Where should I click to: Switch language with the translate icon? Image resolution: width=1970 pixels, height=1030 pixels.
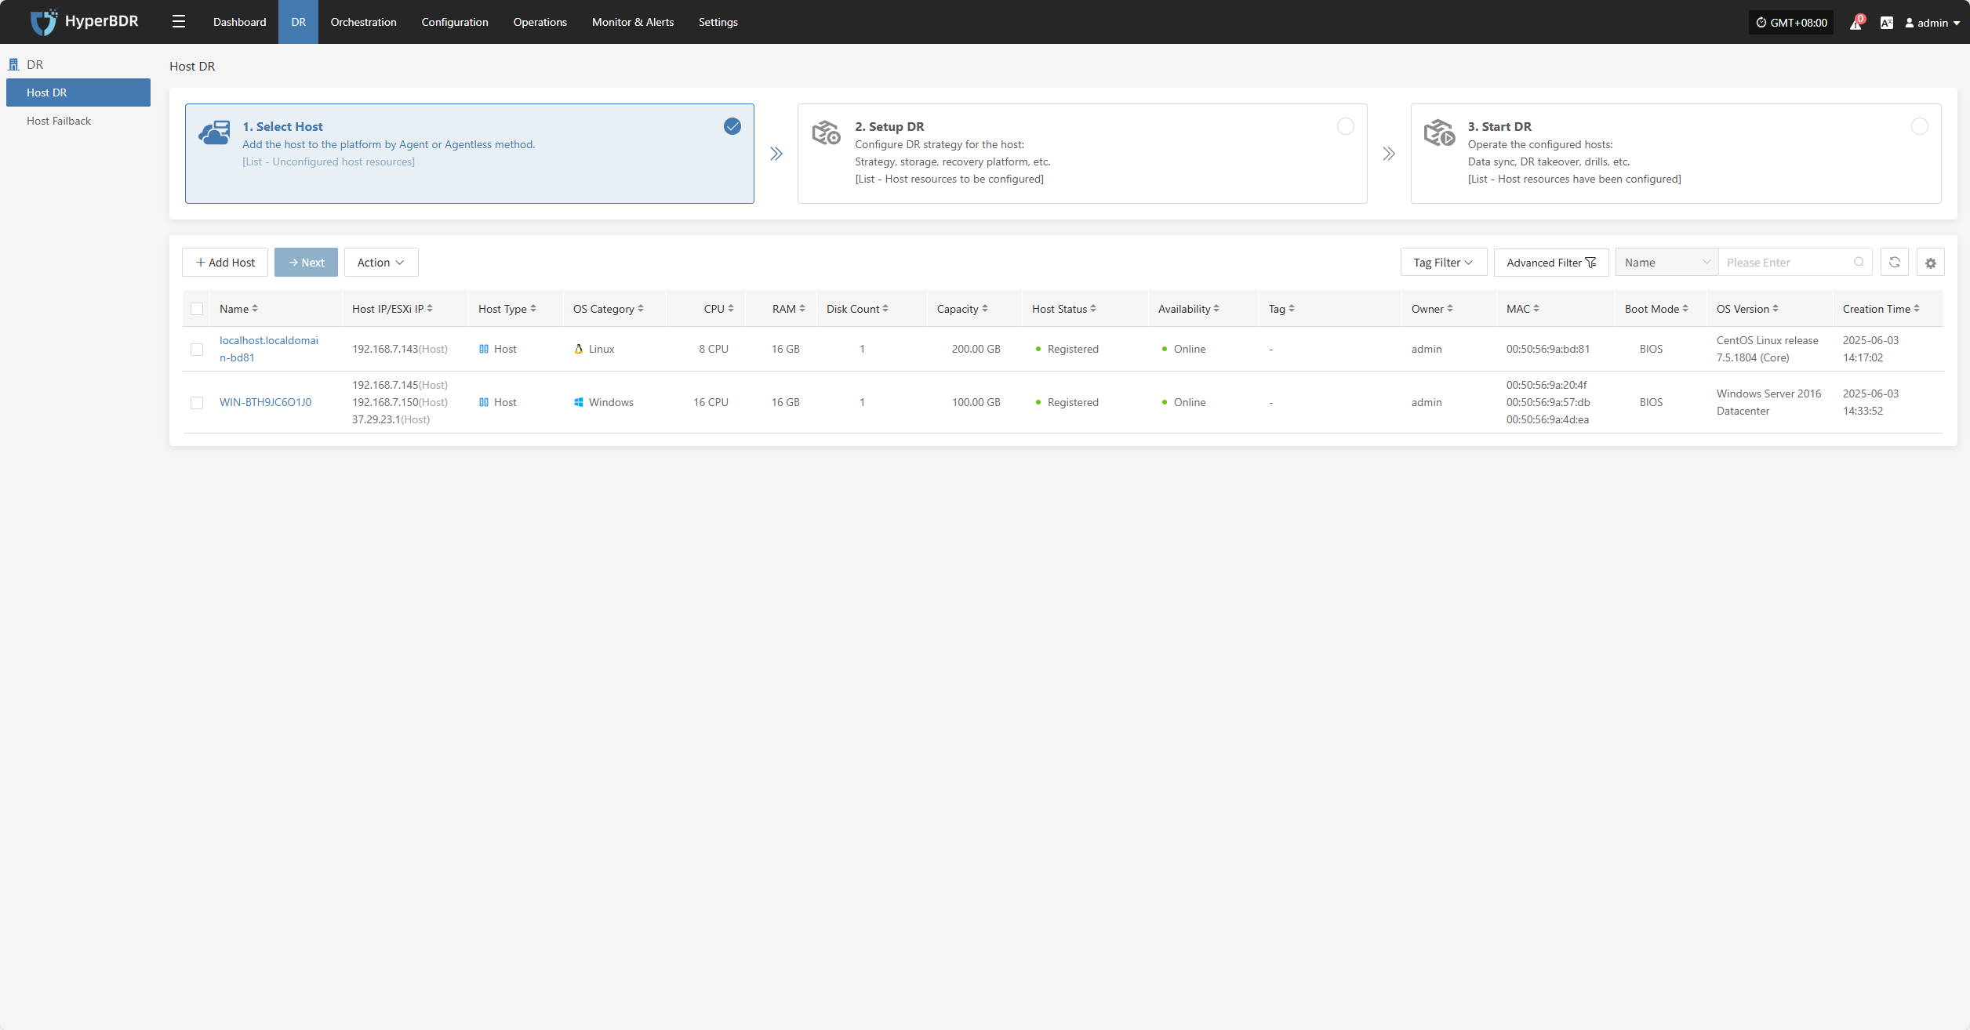(1887, 23)
